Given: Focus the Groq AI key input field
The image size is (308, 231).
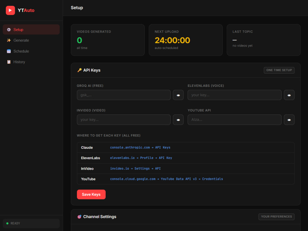Looking at the screenshot, I should (124, 95).
